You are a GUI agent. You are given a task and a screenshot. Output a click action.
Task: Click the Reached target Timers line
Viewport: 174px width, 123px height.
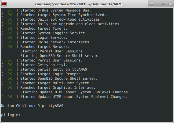click(34, 28)
